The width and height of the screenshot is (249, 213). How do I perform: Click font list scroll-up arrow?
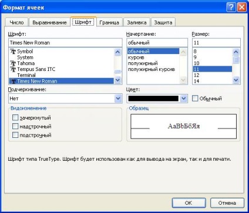[117, 52]
